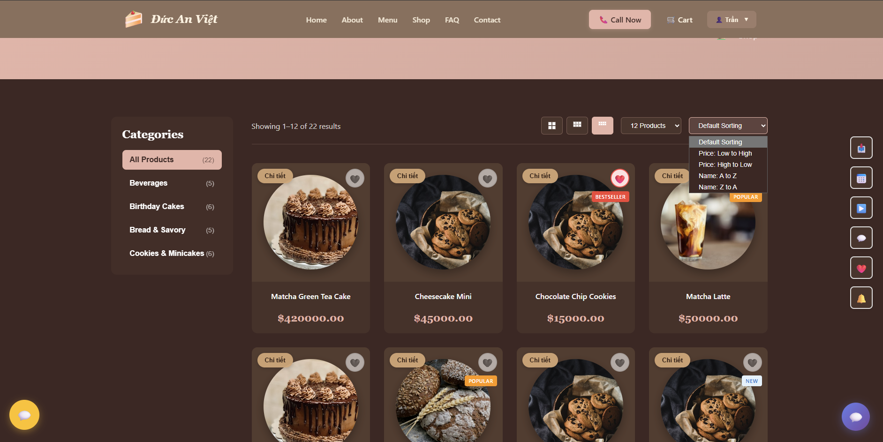
Task: Click the Chocolate Chip Cookies product image
Action: [576, 222]
